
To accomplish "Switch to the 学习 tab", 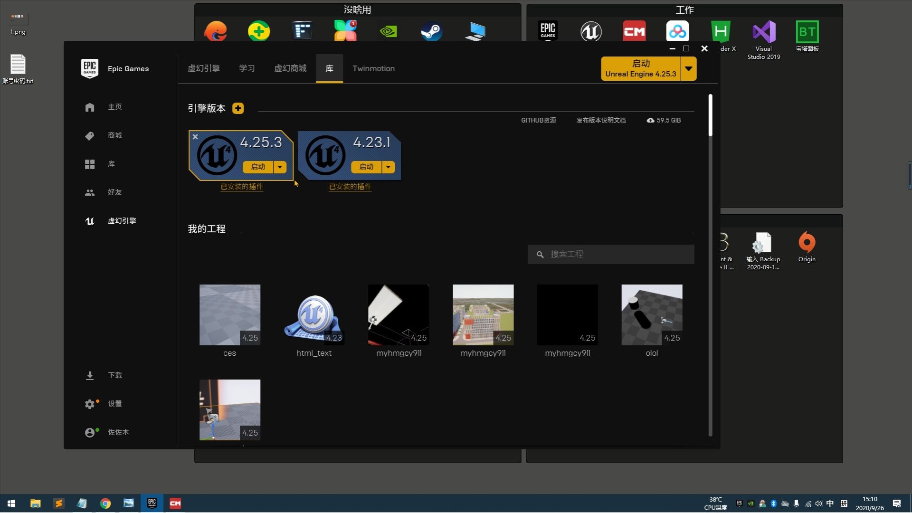I will [247, 68].
